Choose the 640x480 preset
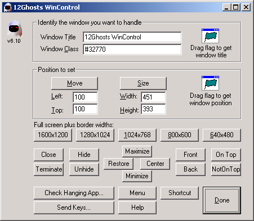254x221 pixels. (x=222, y=135)
